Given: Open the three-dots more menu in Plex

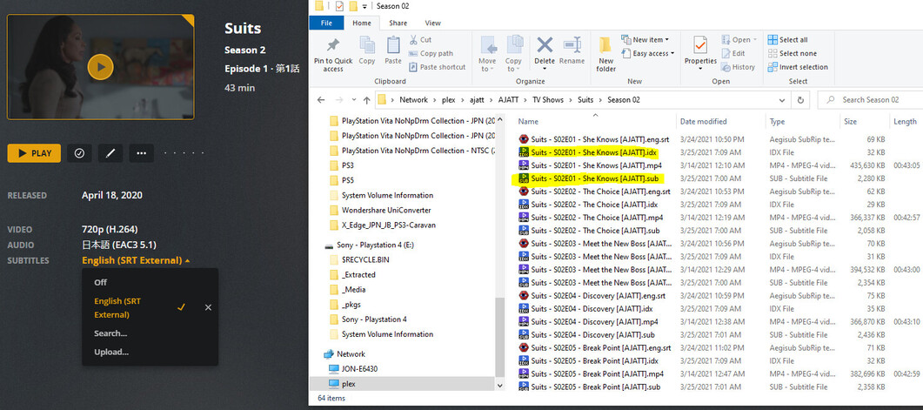Looking at the screenshot, I should (x=141, y=153).
